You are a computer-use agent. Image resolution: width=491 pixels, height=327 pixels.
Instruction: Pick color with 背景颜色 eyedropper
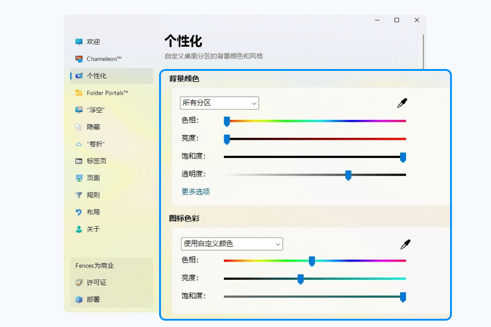(402, 104)
